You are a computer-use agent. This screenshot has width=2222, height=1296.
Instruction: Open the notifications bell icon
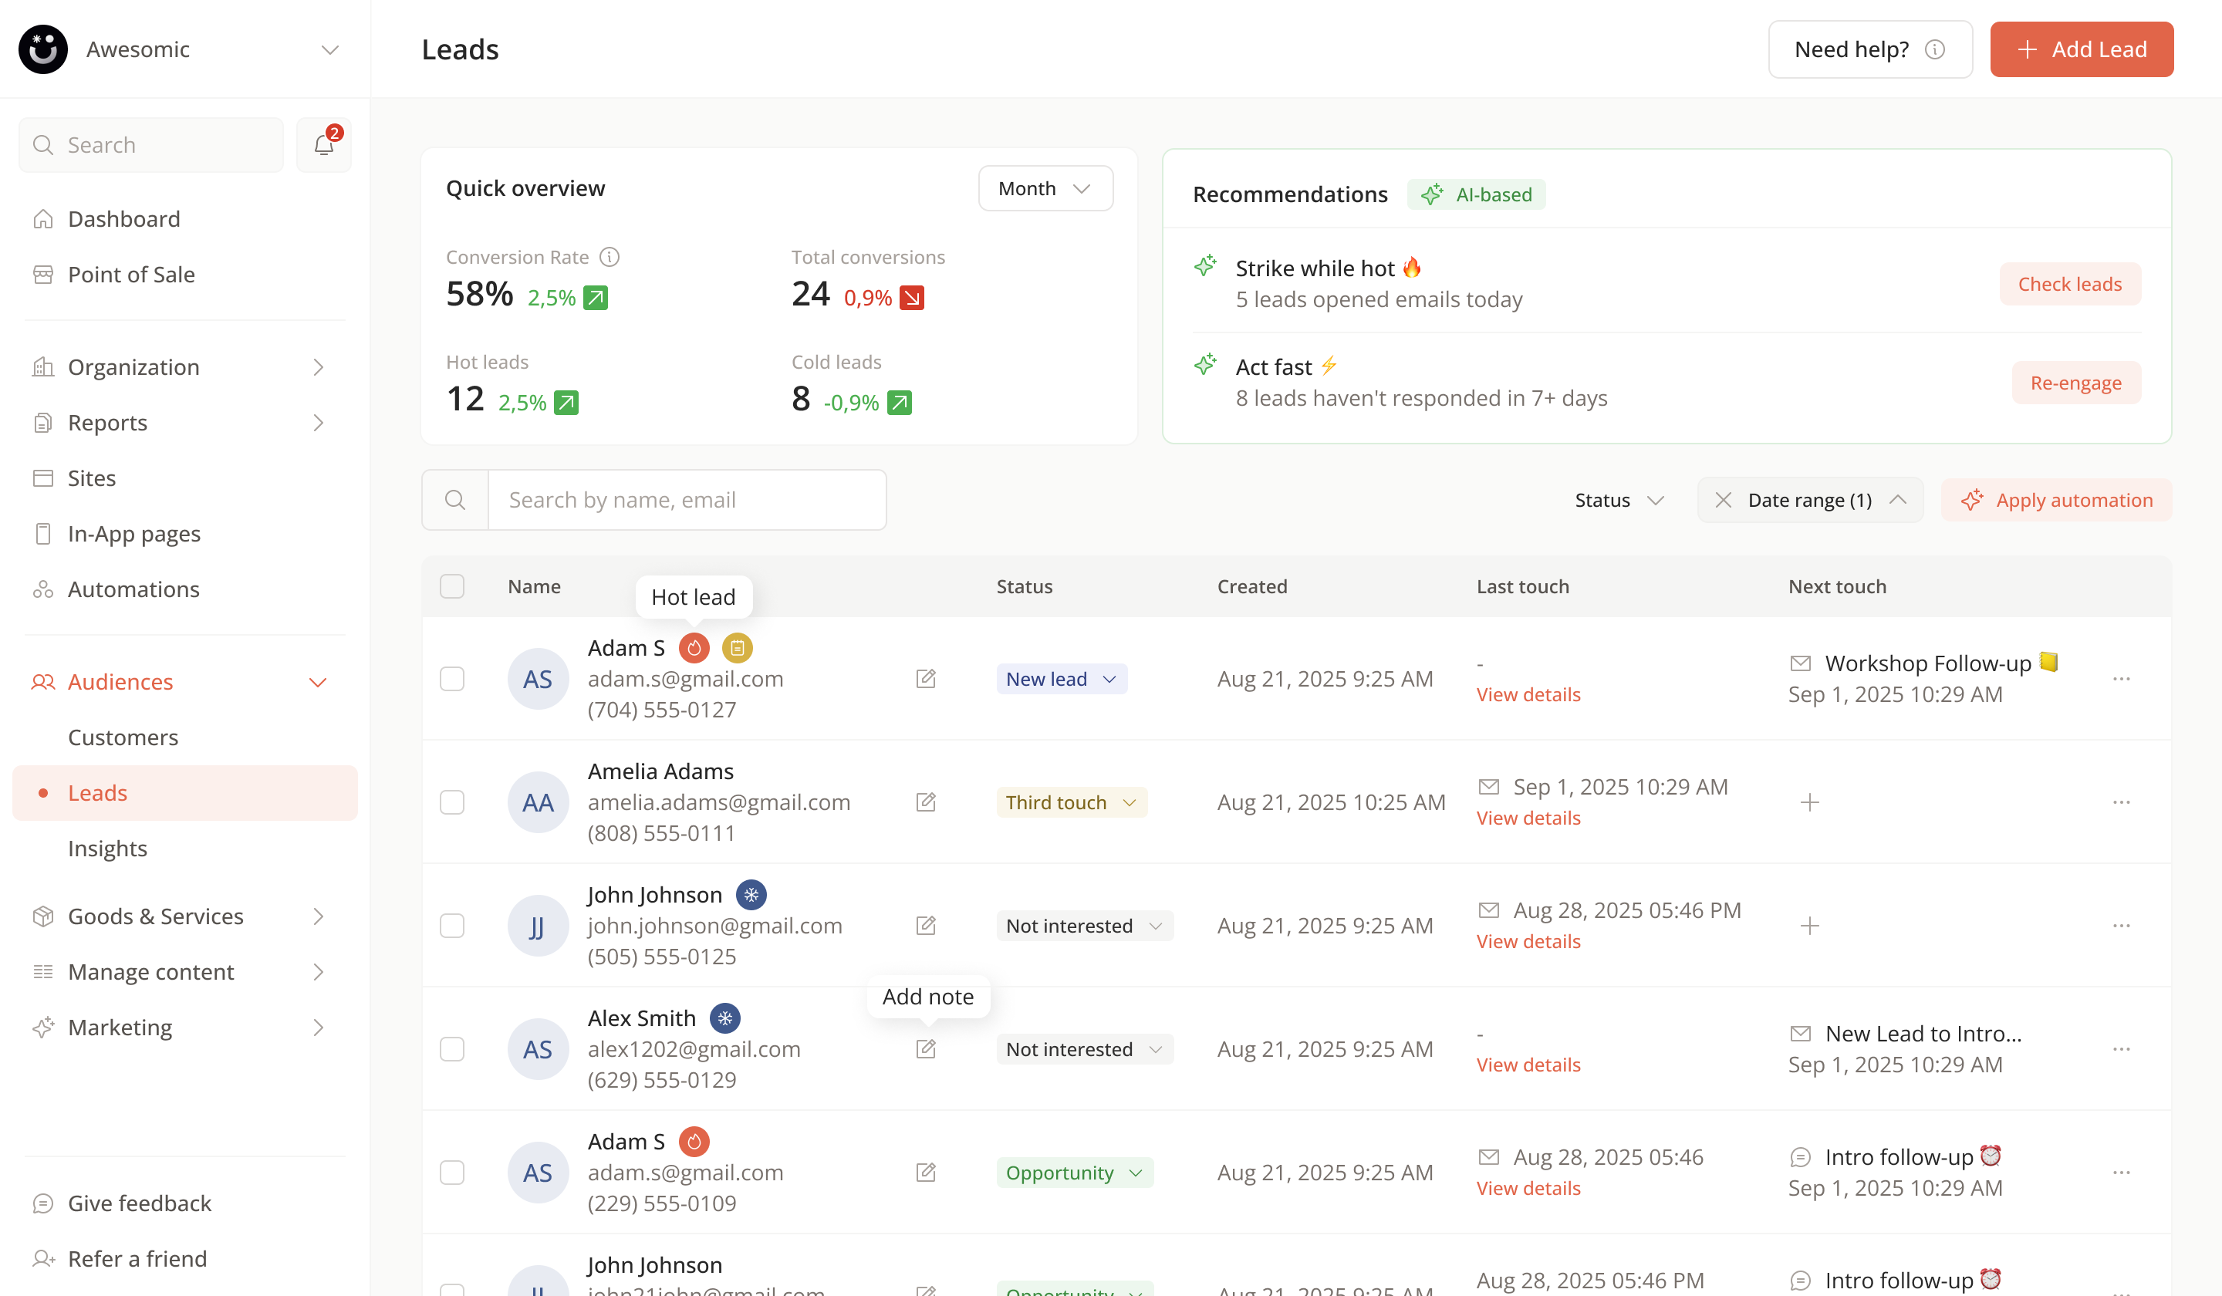coord(323,144)
